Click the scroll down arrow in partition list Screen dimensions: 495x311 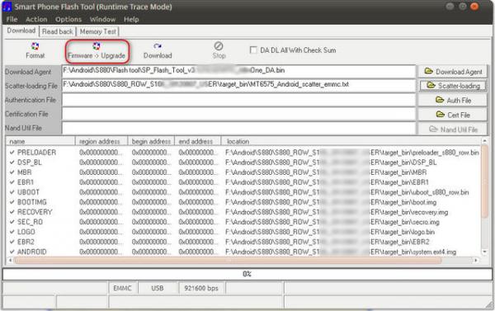(484, 252)
